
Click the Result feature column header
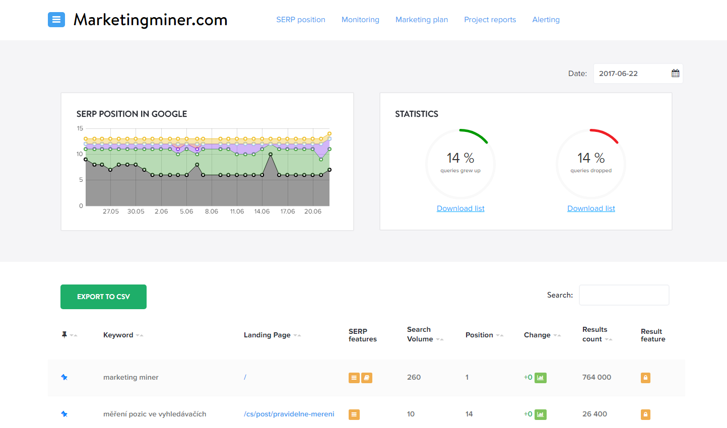(653, 335)
